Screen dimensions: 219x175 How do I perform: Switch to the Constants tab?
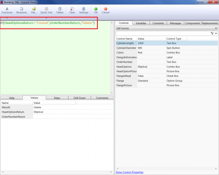pos(158,23)
